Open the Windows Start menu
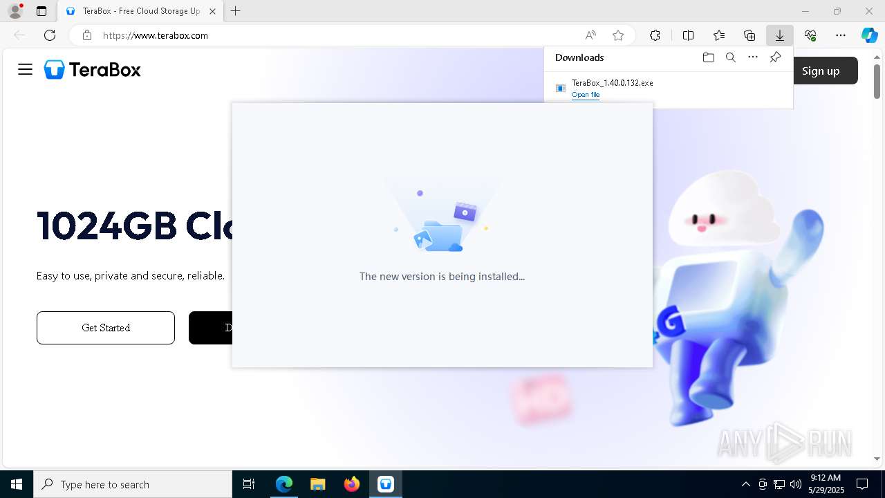This screenshot has height=498, width=885. 17,484
